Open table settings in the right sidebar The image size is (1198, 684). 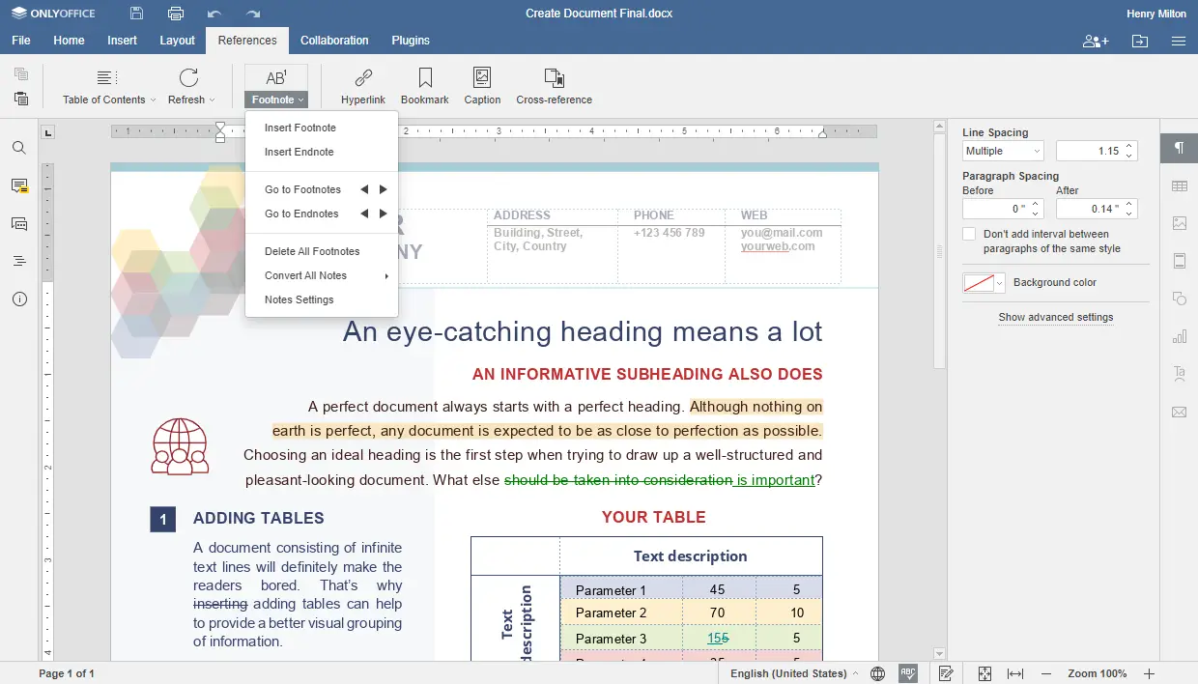click(1179, 185)
